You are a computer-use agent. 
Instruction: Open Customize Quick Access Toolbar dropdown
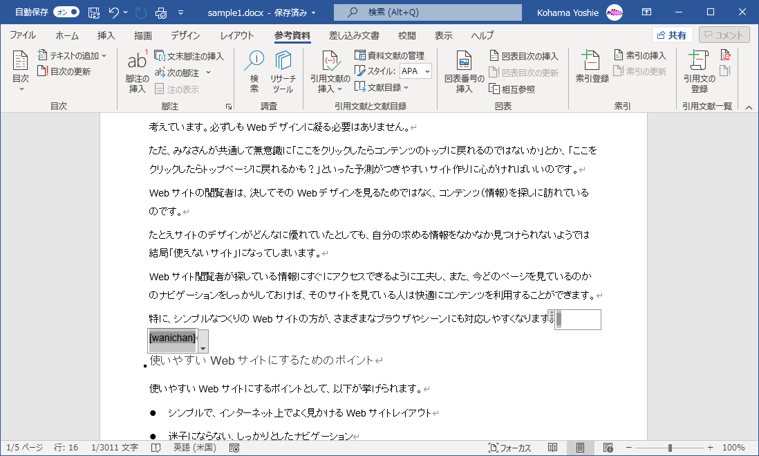click(x=180, y=12)
